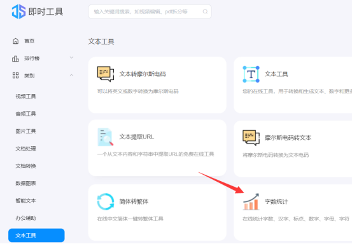Open the 文档转换 category
The height and width of the screenshot is (244, 352).
25,166
